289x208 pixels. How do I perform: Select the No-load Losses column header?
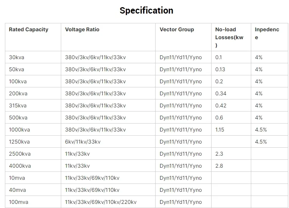tap(230, 37)
